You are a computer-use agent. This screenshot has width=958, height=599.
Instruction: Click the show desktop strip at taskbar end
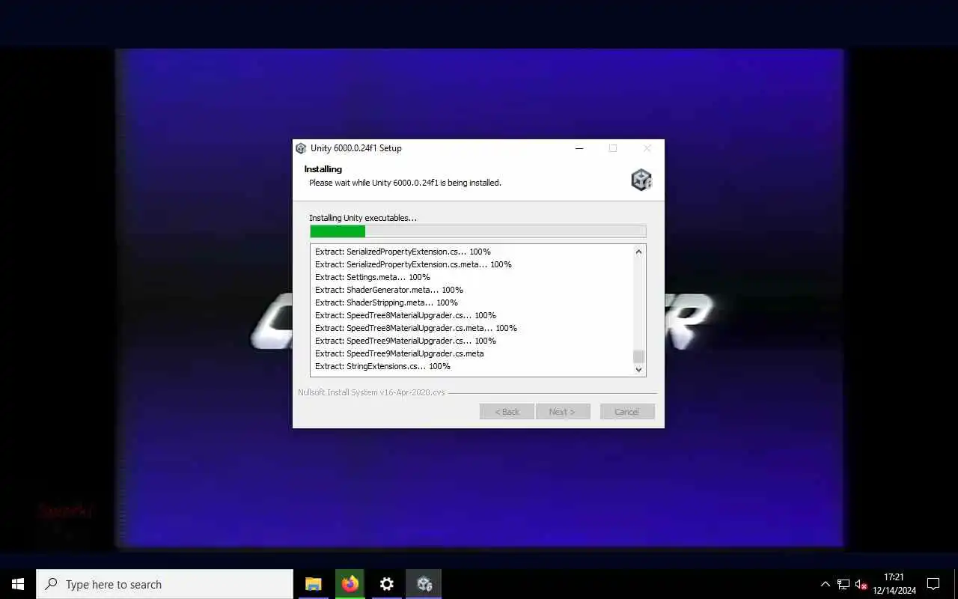[956, 584]
